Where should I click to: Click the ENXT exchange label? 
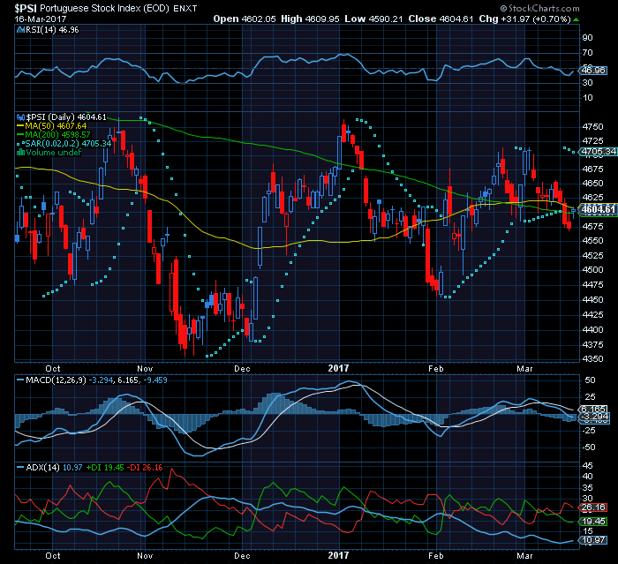tap(185, 8)
